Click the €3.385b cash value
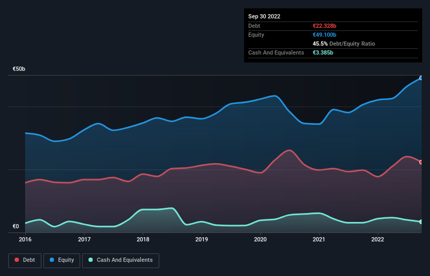The height and width of the screenshot is (276, 430). (323, 52)
